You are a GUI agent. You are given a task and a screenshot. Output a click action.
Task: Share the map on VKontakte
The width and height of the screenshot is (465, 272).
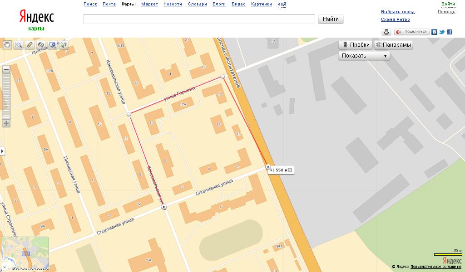pos(434,32)
